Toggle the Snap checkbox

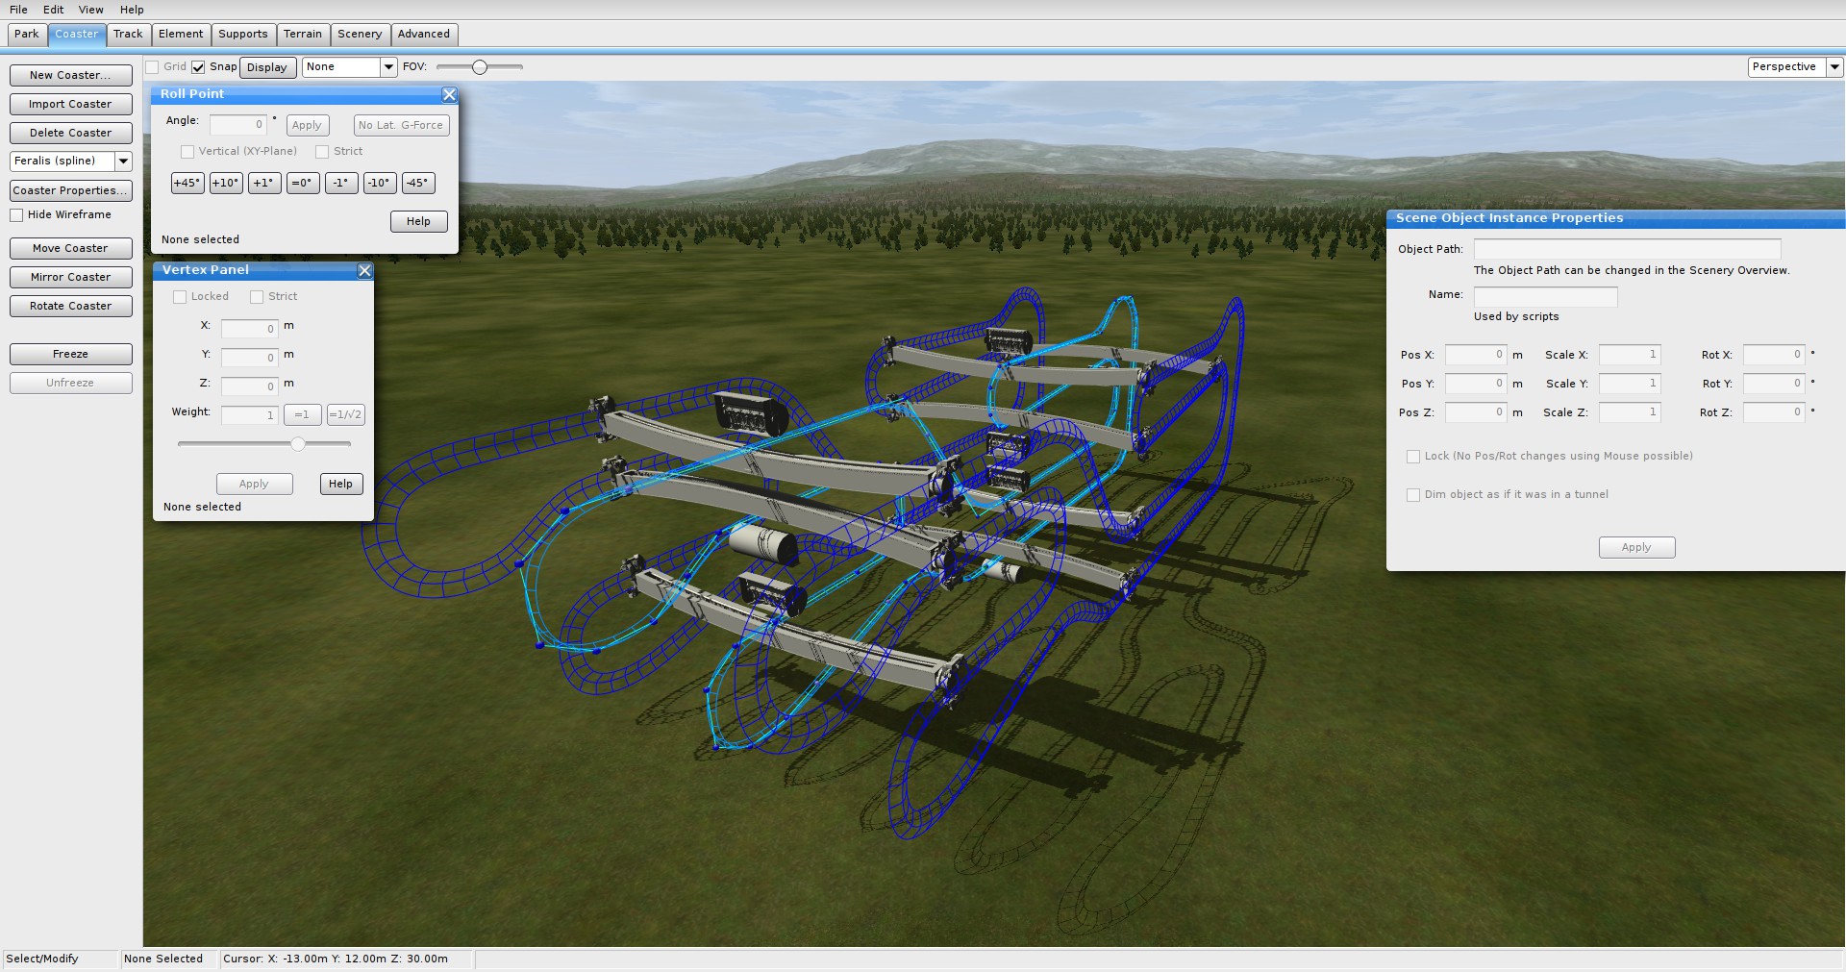(x=199, y=67)
